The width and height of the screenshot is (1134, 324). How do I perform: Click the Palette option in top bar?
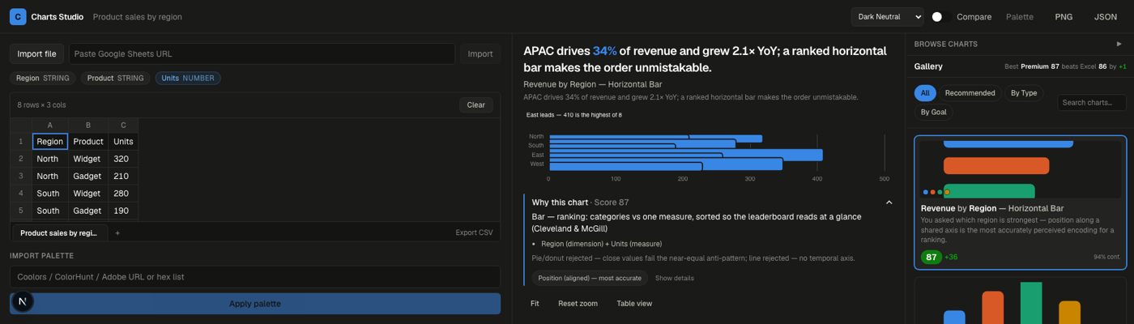point(1020,16)
